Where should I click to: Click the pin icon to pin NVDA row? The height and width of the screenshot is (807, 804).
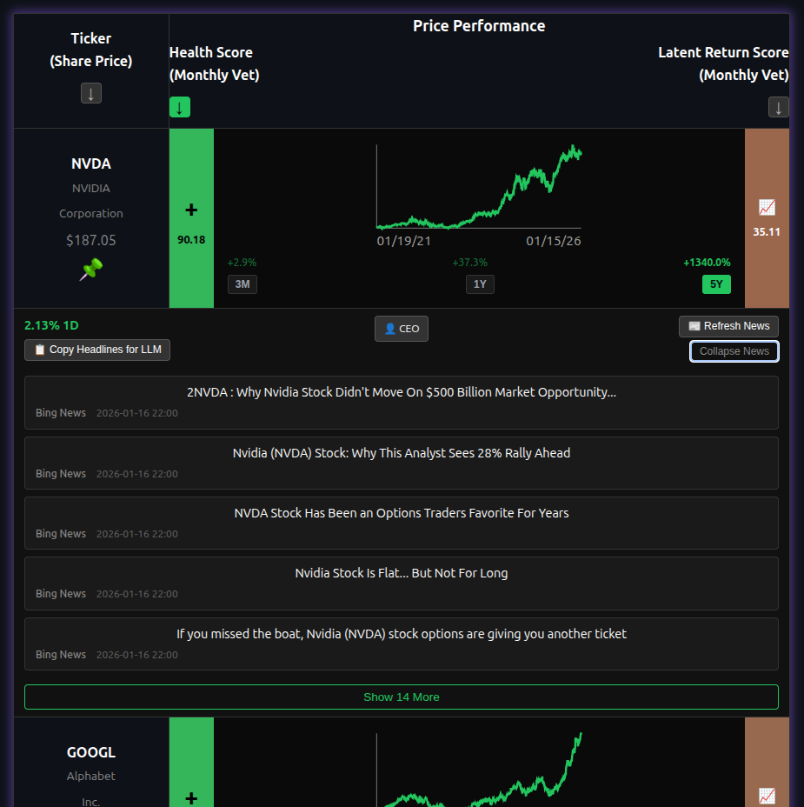point(90,270)
